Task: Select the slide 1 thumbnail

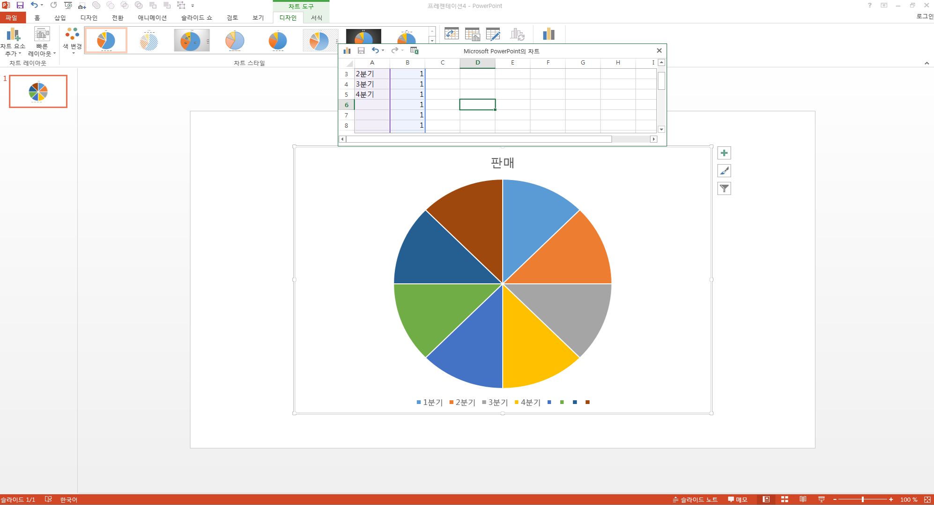Action: [x=38, y=92]
